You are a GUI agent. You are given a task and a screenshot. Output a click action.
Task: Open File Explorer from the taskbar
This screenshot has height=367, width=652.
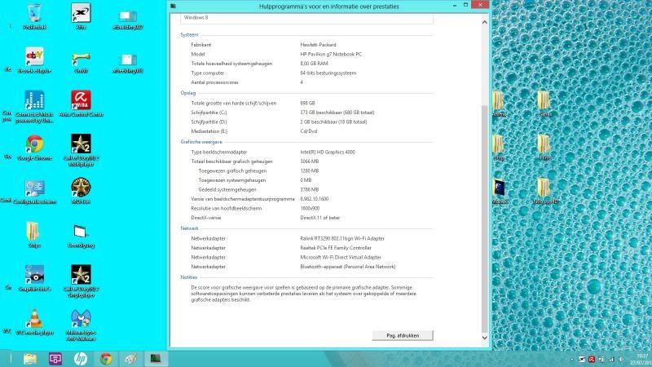coord(30,359)
